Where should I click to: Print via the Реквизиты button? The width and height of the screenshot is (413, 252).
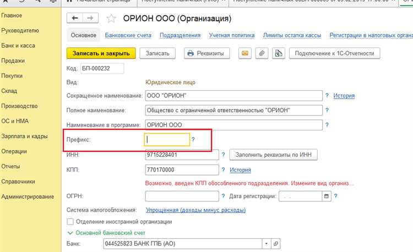click(x=206, y=53)
